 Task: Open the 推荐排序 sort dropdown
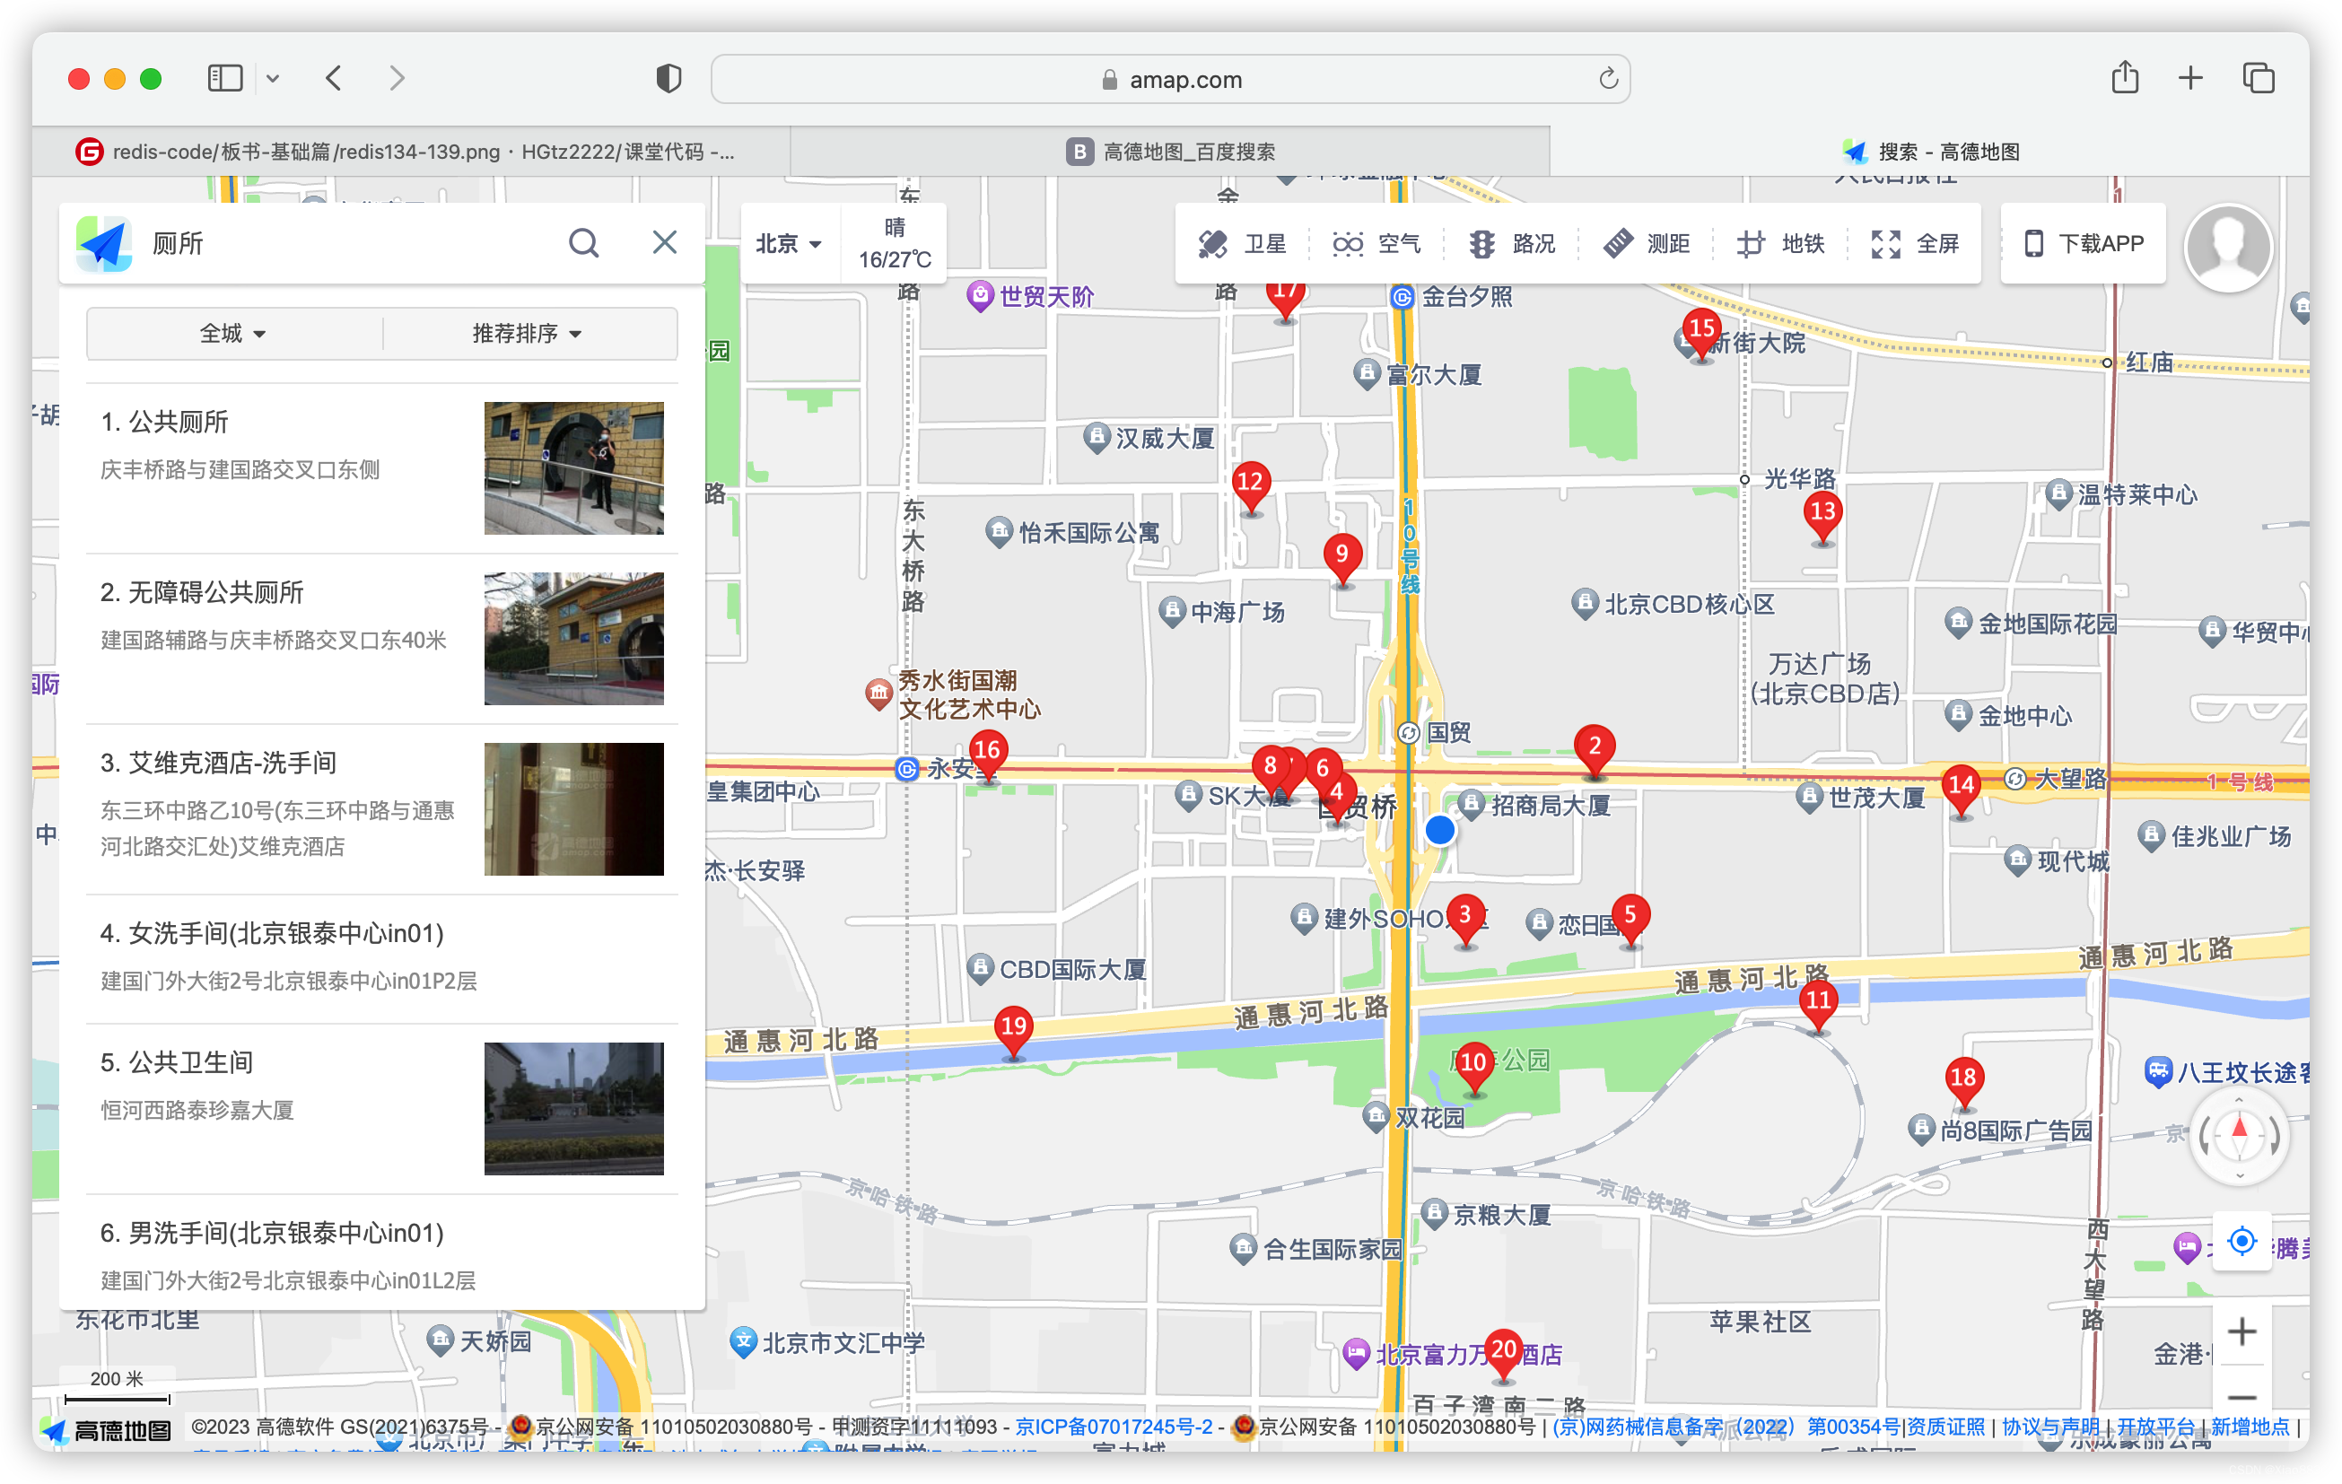[x=529, y=334]
